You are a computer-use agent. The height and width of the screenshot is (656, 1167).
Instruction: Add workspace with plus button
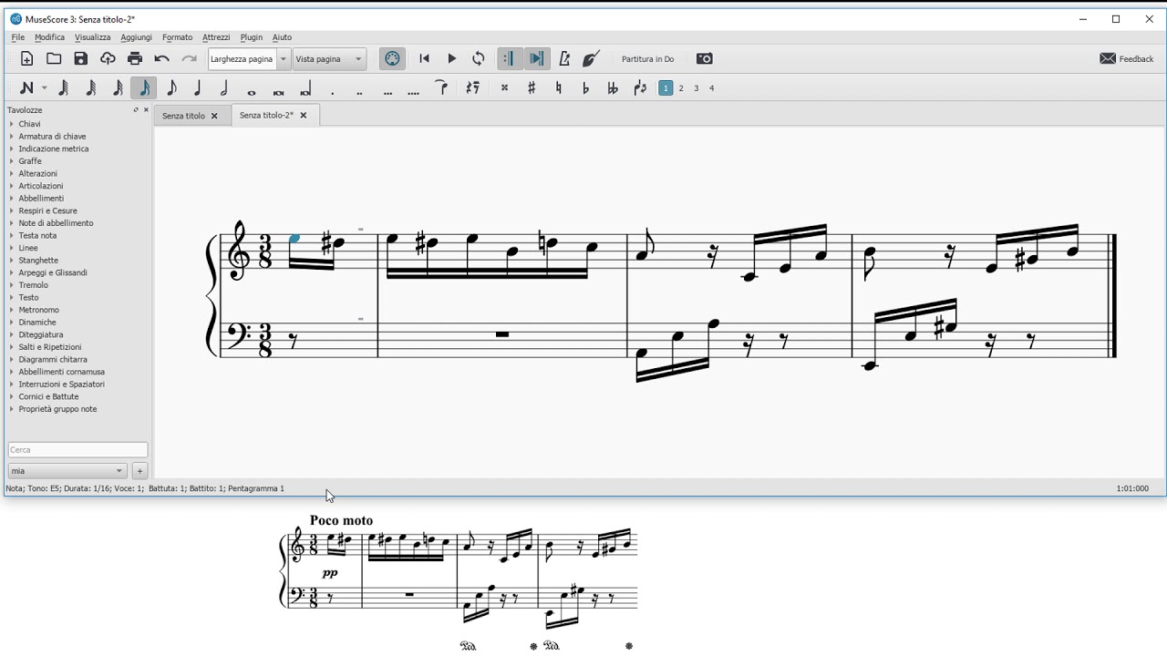139,471
